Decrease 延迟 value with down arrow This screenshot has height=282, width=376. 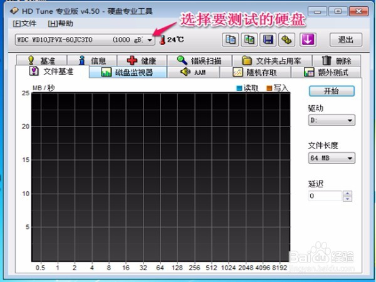347,199
